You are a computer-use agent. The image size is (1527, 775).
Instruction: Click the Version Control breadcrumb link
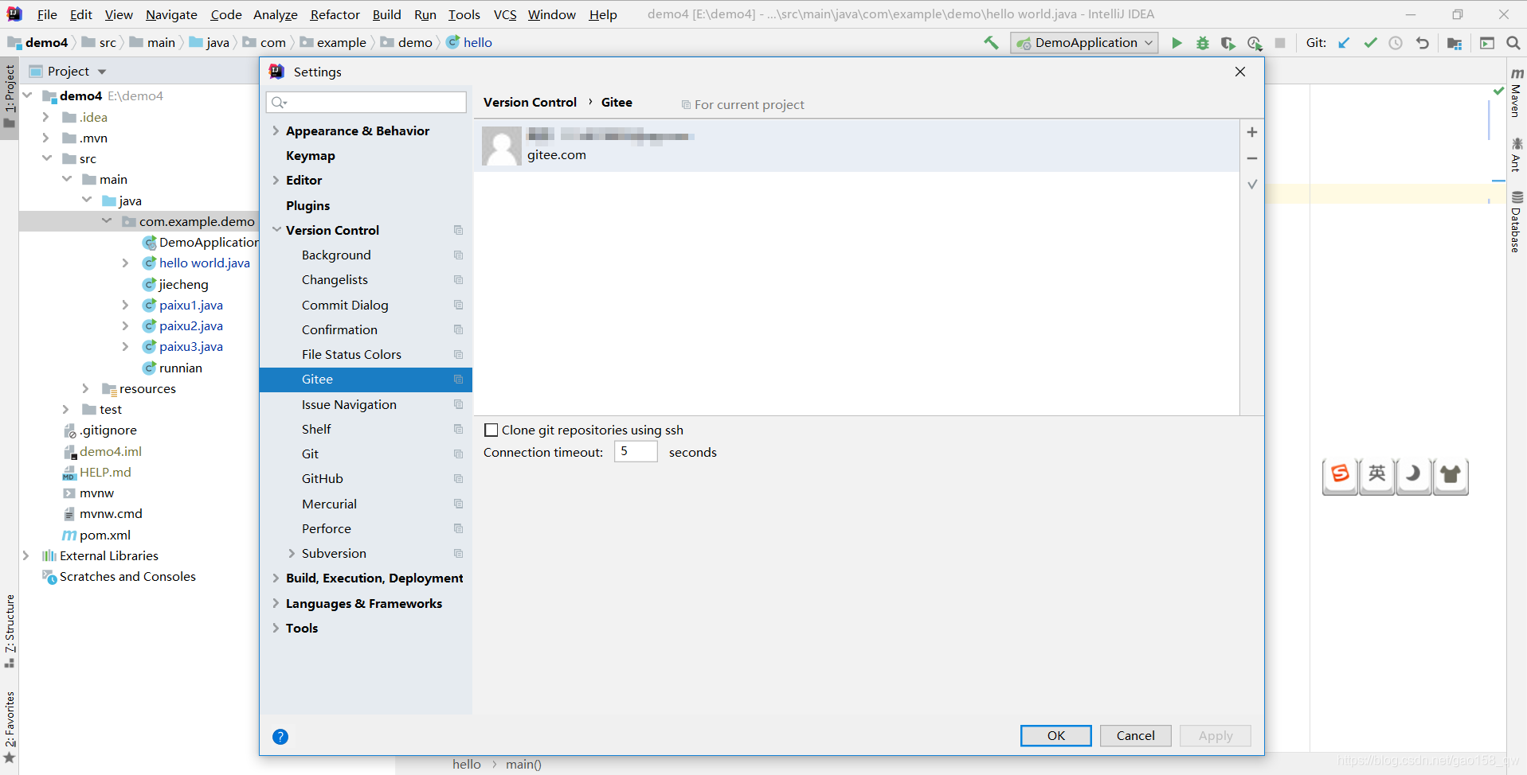click(530, 103)
